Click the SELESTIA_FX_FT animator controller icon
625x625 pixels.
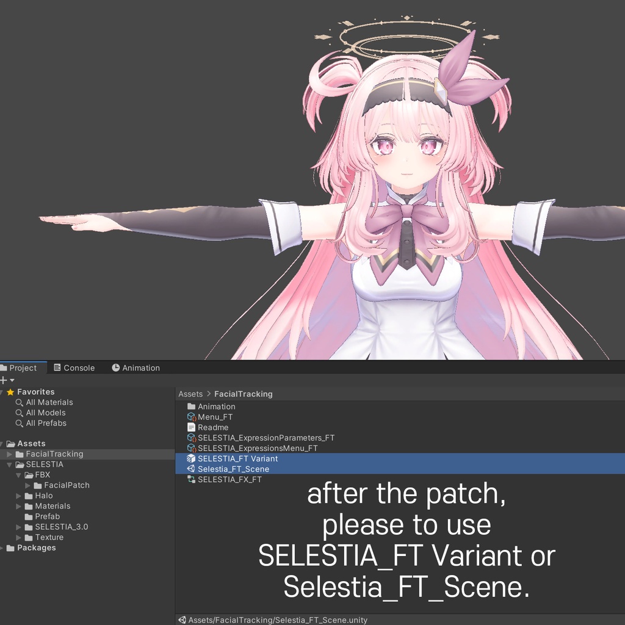click(x=190, y=479)
